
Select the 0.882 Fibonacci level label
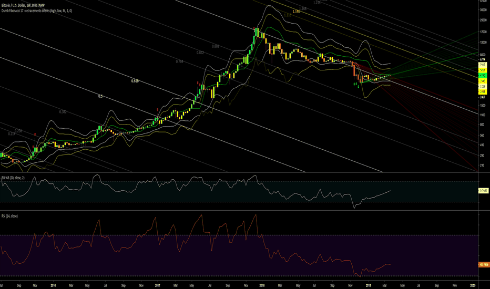click(x=216, y=46)
